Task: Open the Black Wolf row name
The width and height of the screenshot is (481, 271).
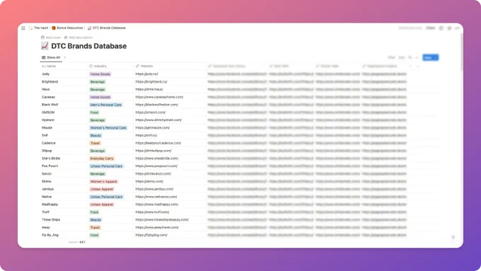Action: point(50,105)
